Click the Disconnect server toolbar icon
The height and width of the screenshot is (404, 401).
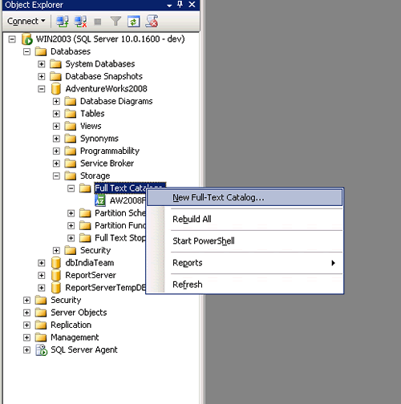click(x=80, y=22)
